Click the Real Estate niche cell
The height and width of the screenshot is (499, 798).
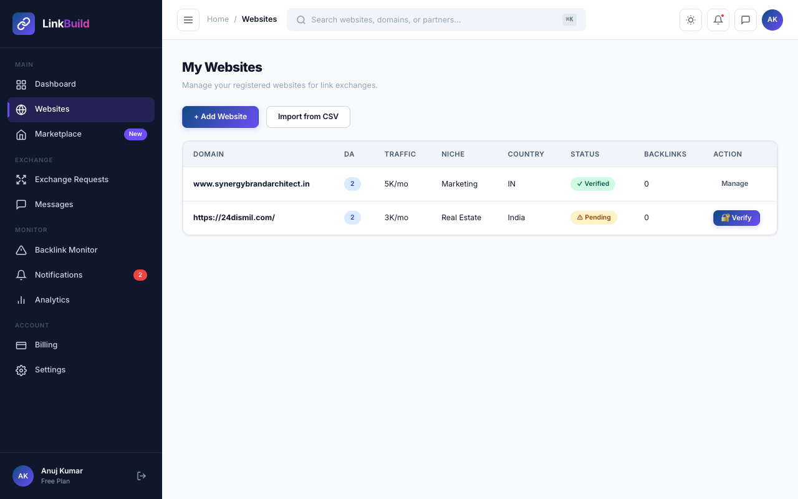461,218
